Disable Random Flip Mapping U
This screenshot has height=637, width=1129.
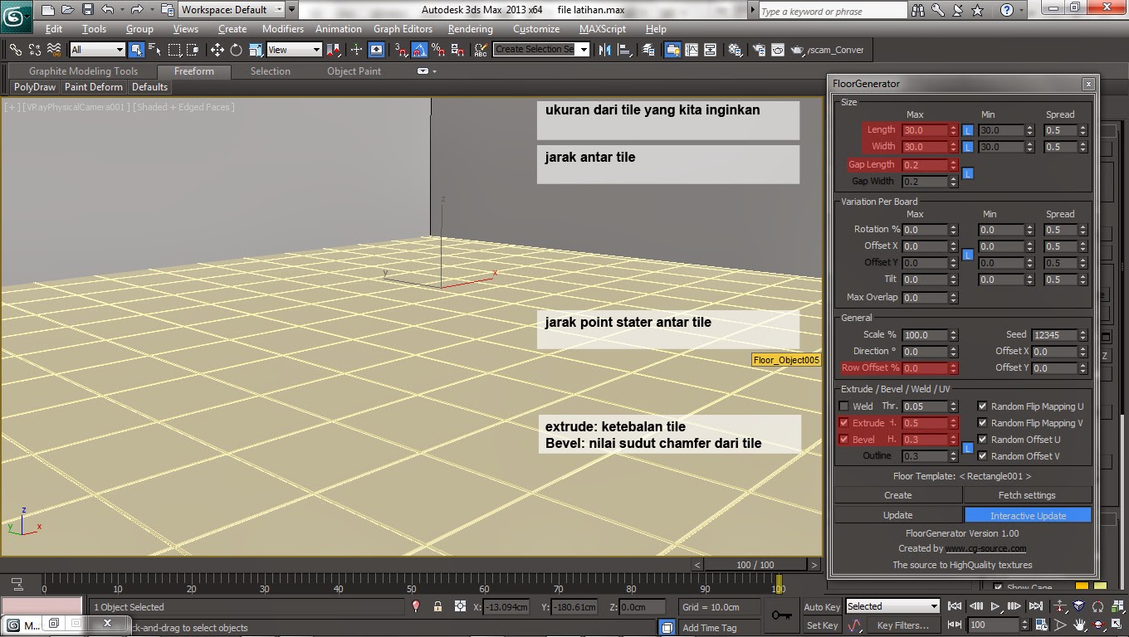click(982, 406)
